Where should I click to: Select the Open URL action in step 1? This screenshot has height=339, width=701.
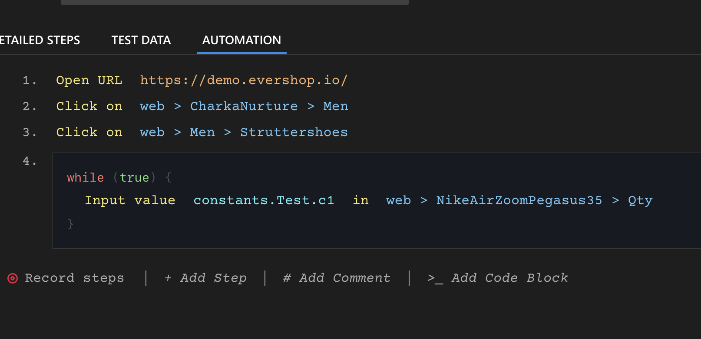tap(89, 80)
